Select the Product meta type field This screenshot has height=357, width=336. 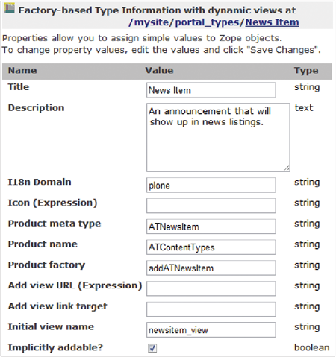coord(211,227)
